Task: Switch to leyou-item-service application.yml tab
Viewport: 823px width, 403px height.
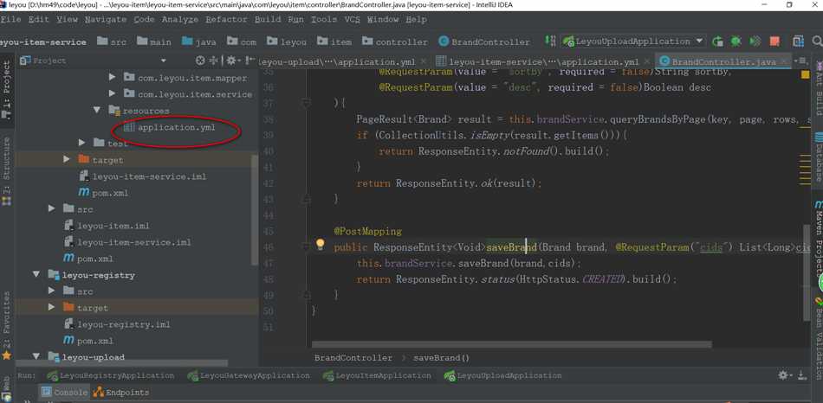Action: [544, 61]
